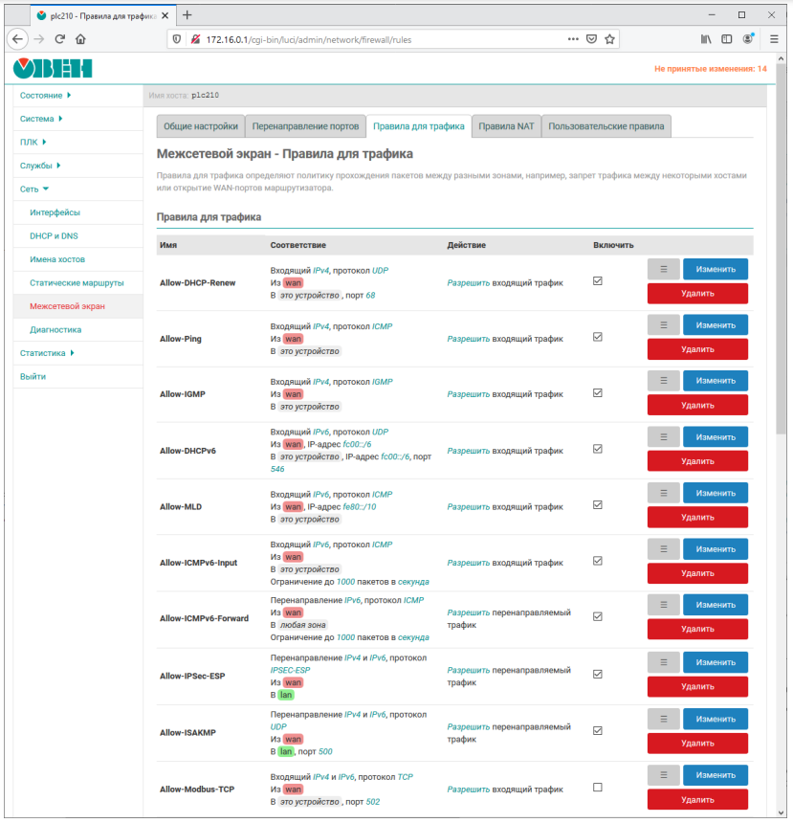
Task: Open the Firefox hamburger menu
Action: [x=773, y=39]
